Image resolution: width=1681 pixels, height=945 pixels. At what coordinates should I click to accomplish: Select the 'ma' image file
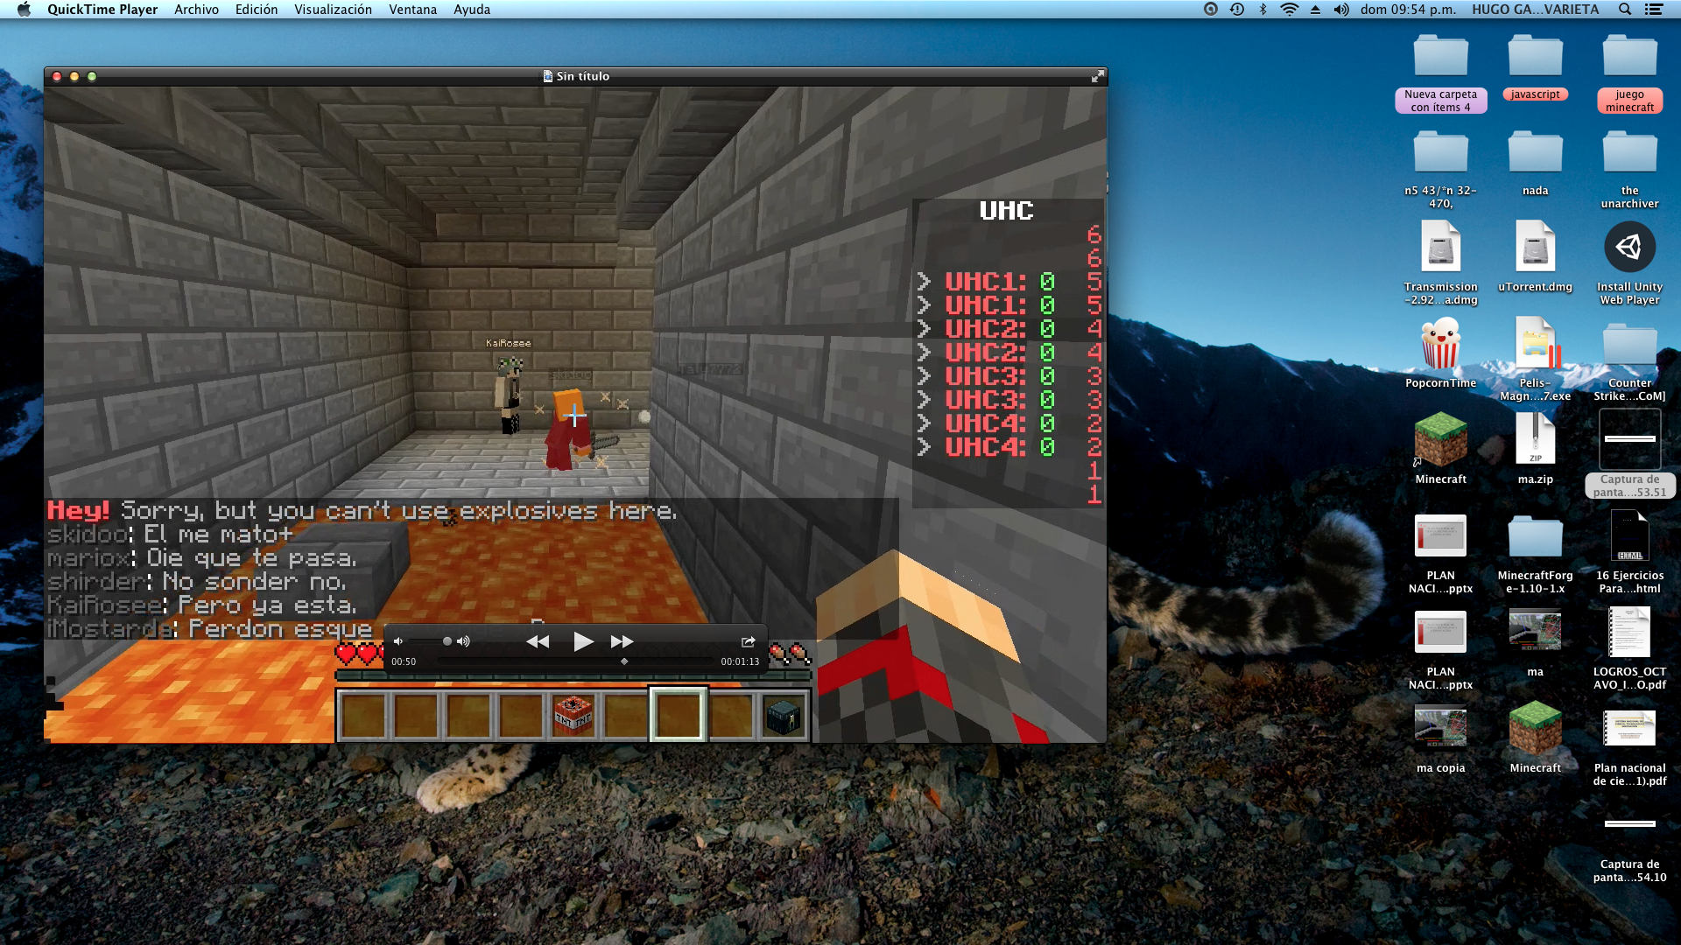[1535, 643]
